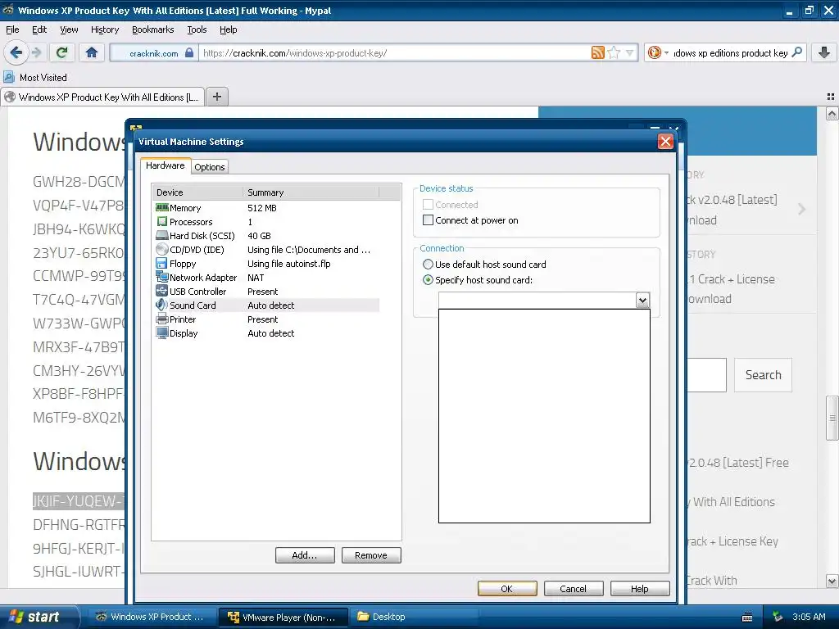This screenshot has width=839, height=629.
Task: Collapse the host sound card dropdown arrow
Action: 642,300
